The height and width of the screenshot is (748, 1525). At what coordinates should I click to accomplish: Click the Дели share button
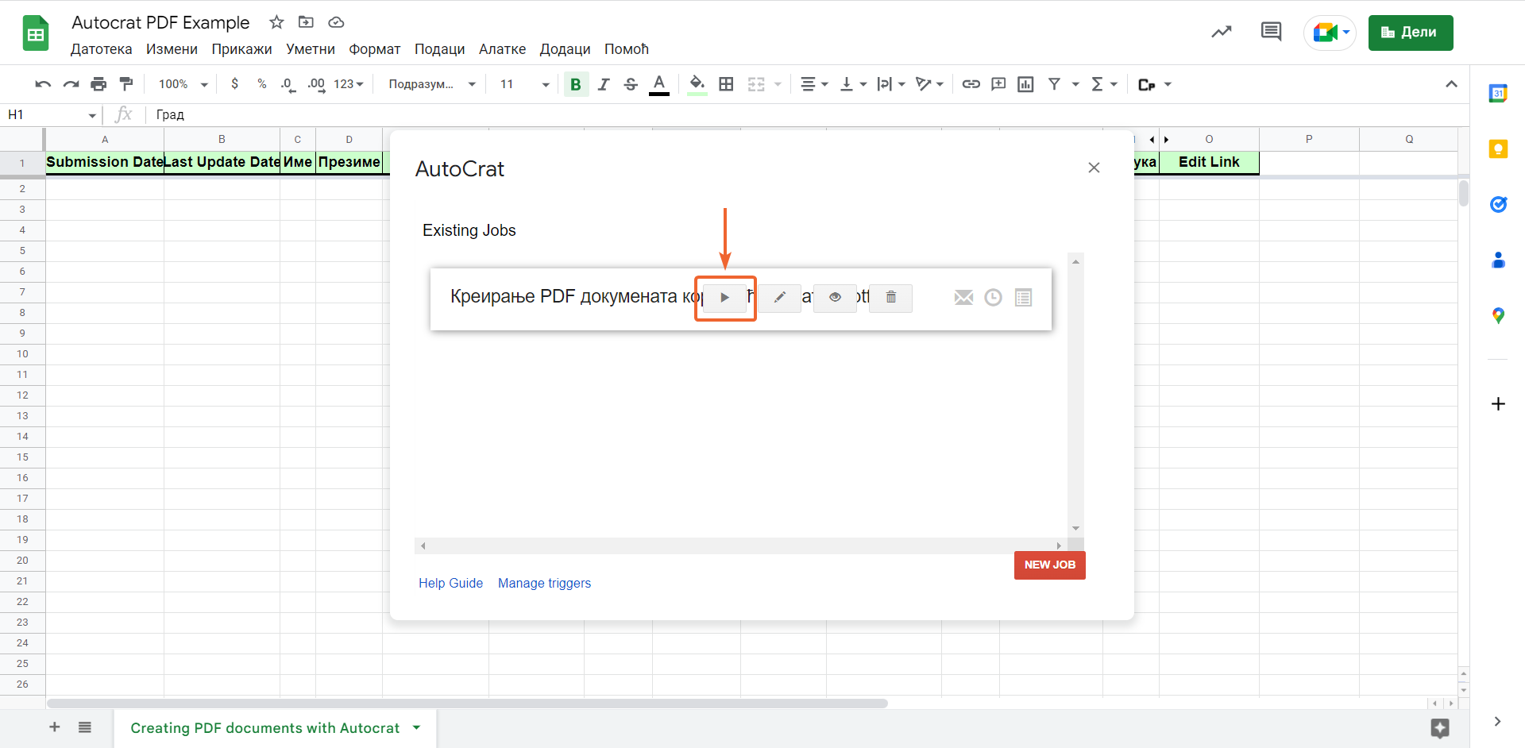tap(1411, 33)
